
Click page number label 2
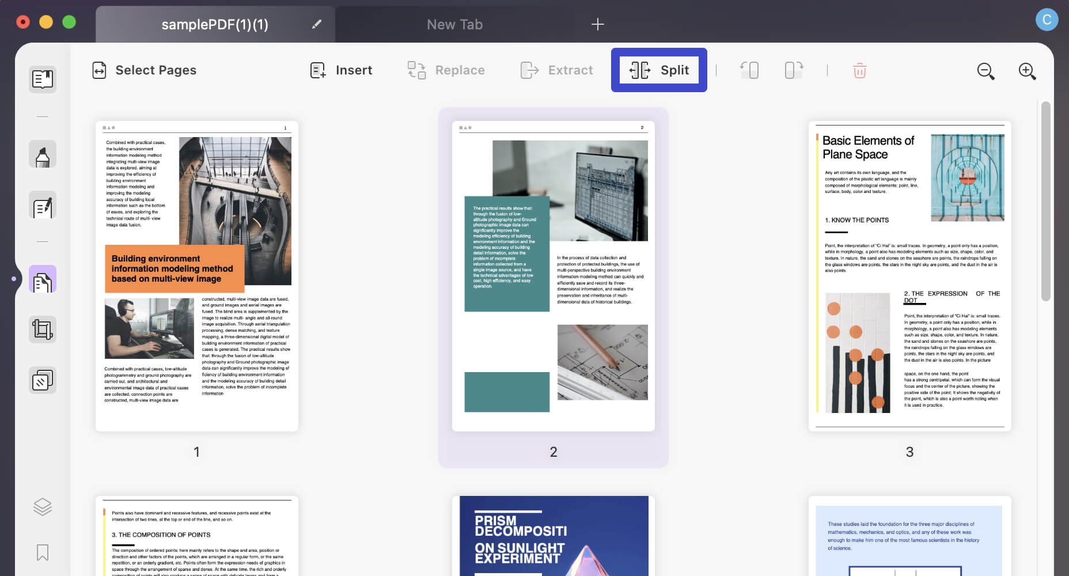(554, 452)
